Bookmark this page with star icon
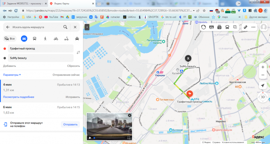The height and width of the screenshot is (144, 270). coord(204,11)
